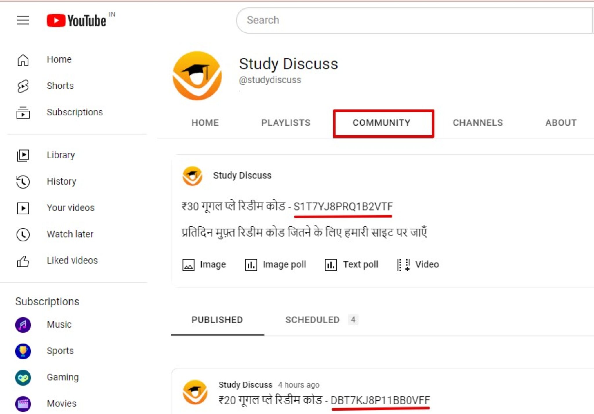Add an Image to the post
Image resolution: width=594 pixels, height=414 pixels.
pyautogui.click(x=204, y=265)
